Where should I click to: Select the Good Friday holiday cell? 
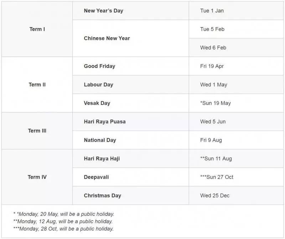[x=99, y=66]
